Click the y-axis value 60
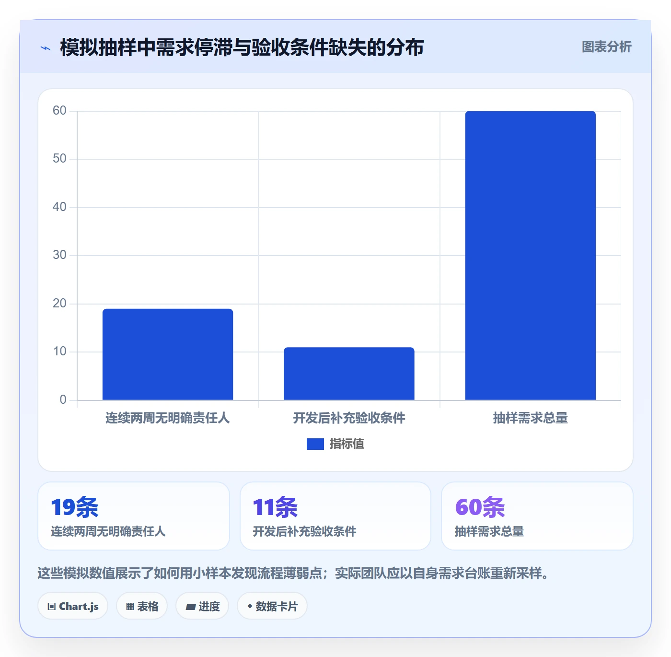 coord(59,111)
